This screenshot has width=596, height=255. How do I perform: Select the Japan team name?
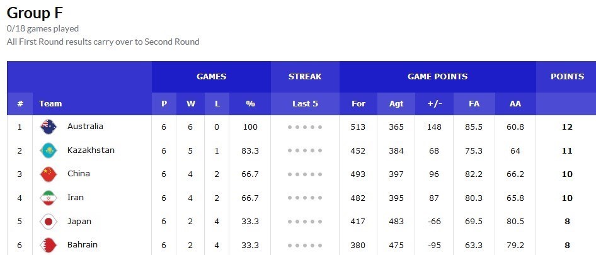pyautogui.click(x=79, y=222)
